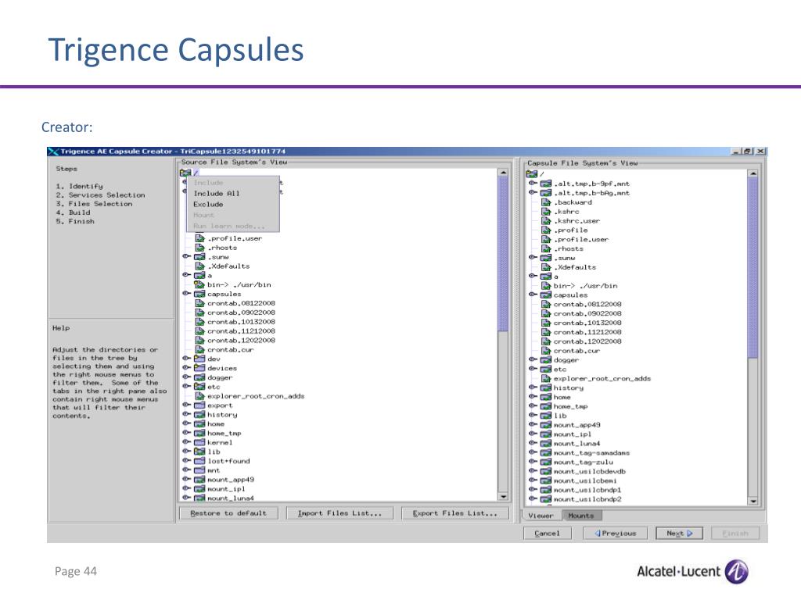Click the lost+found folder icon in Source view
Viewport: 801px width, 600px height.
pos(199,461)
